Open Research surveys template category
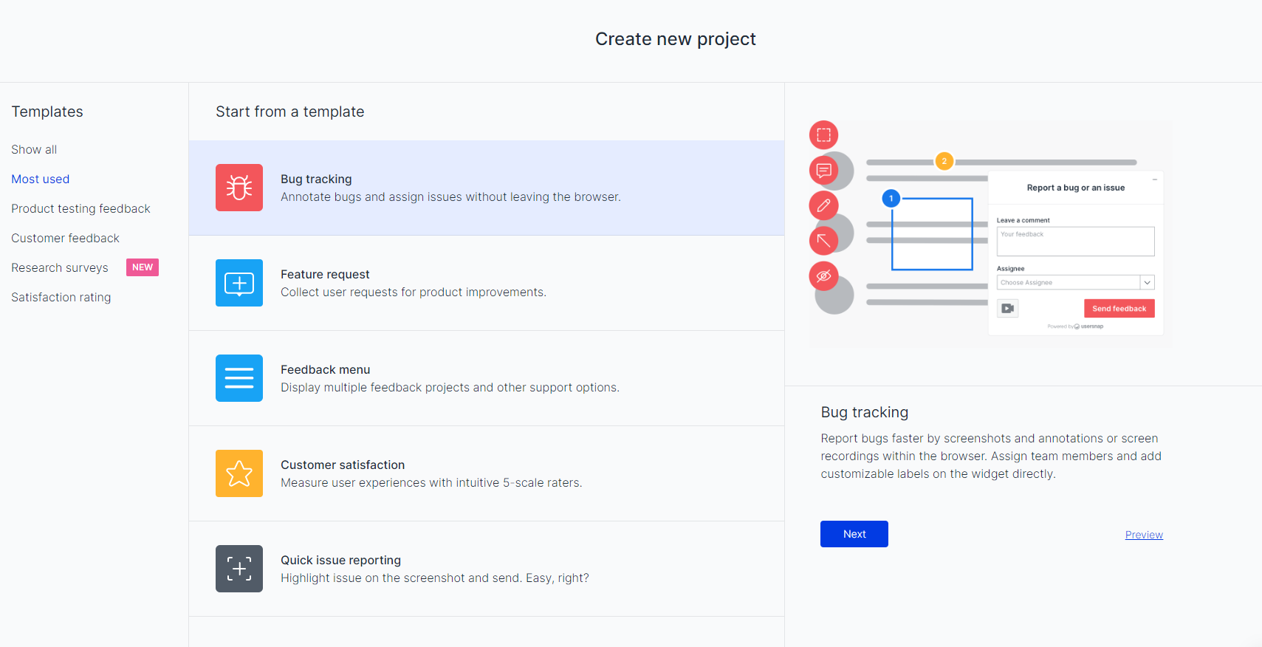This screenshot has width=1262, height=647. tap(60, 267)
